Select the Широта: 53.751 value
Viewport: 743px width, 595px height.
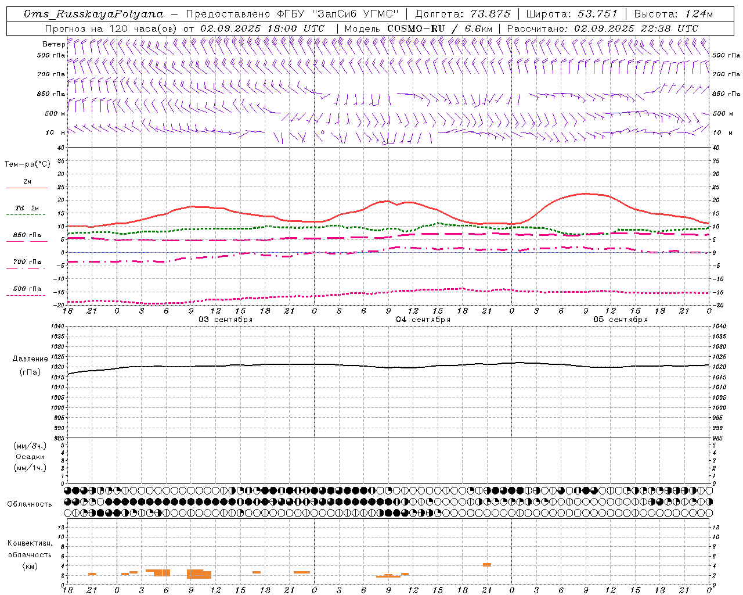[572, 14]
